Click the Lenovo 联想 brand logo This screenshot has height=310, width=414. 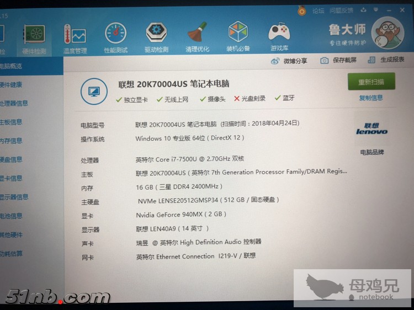point(371,129)
